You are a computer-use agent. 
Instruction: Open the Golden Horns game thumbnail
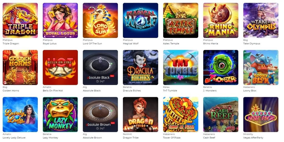click(20, 68)
